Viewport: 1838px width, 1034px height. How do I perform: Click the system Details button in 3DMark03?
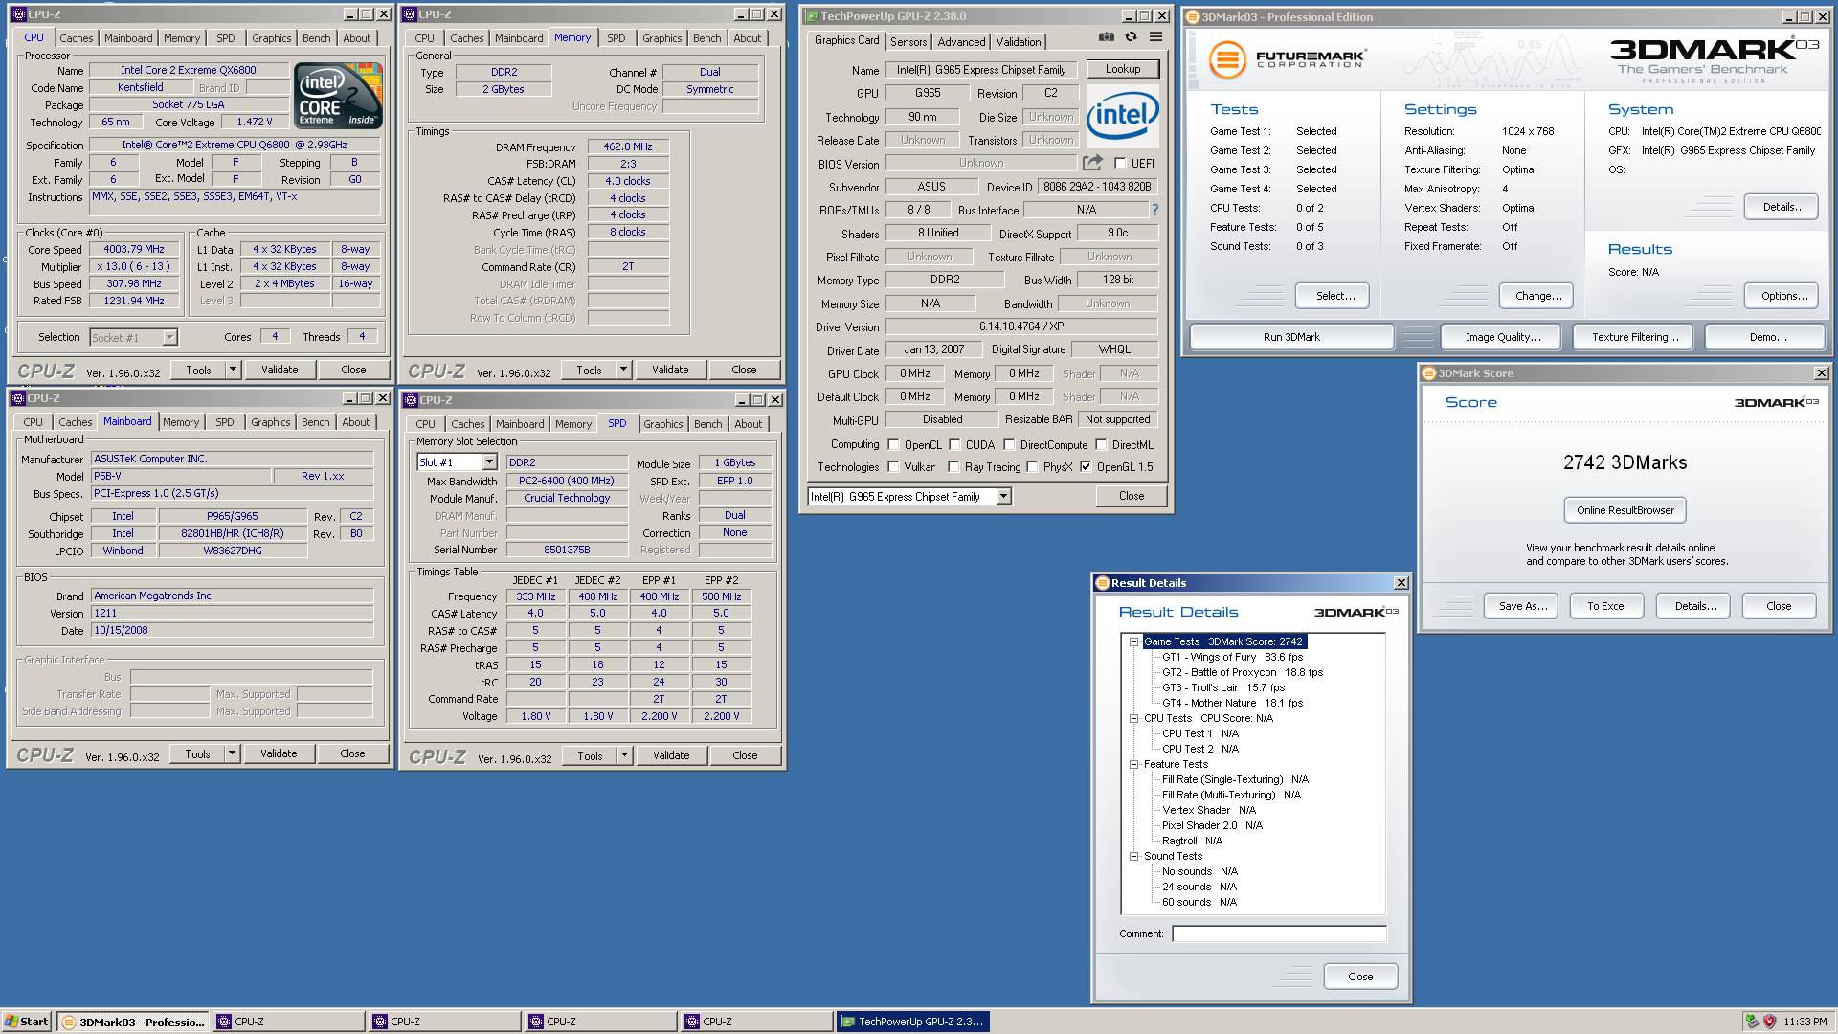click(x=1782, y=207)
